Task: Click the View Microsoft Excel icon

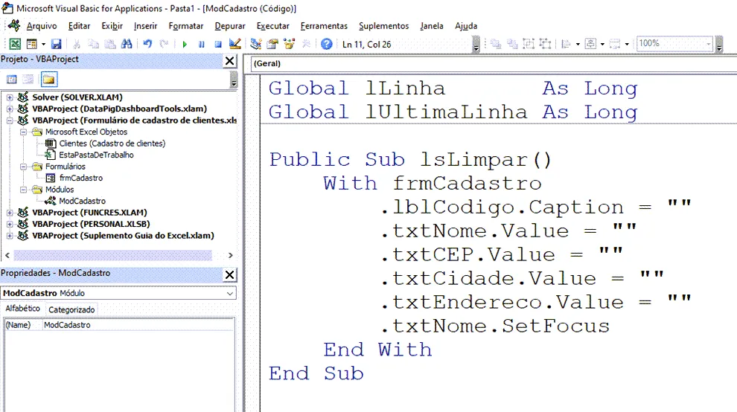Action: point(15,44)
